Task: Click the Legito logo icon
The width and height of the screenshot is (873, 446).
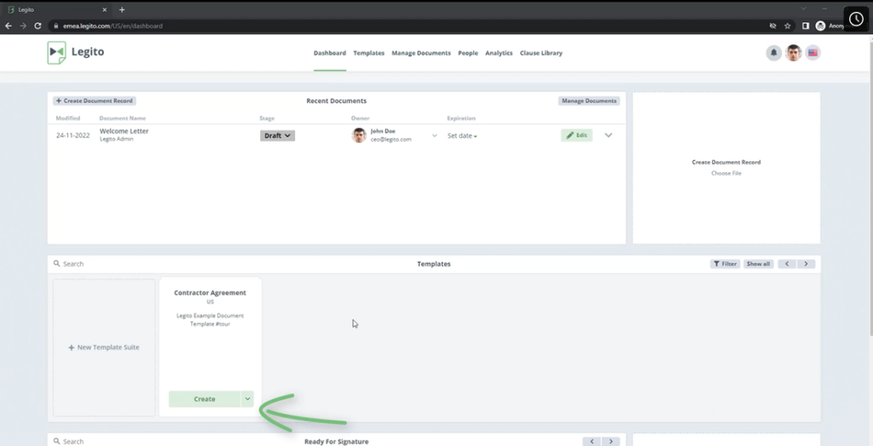Action: click(56, 53)
